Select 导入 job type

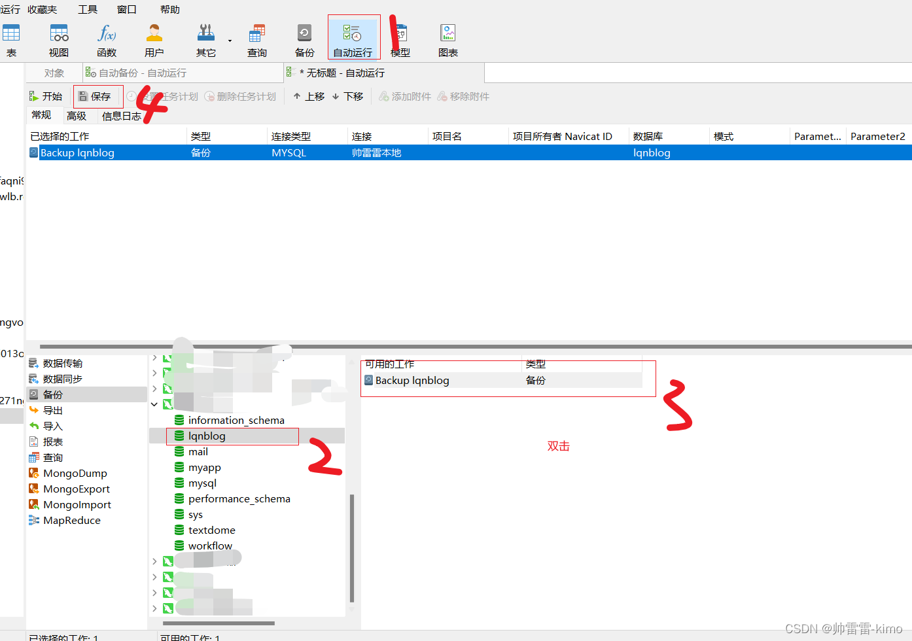[87, 426]
